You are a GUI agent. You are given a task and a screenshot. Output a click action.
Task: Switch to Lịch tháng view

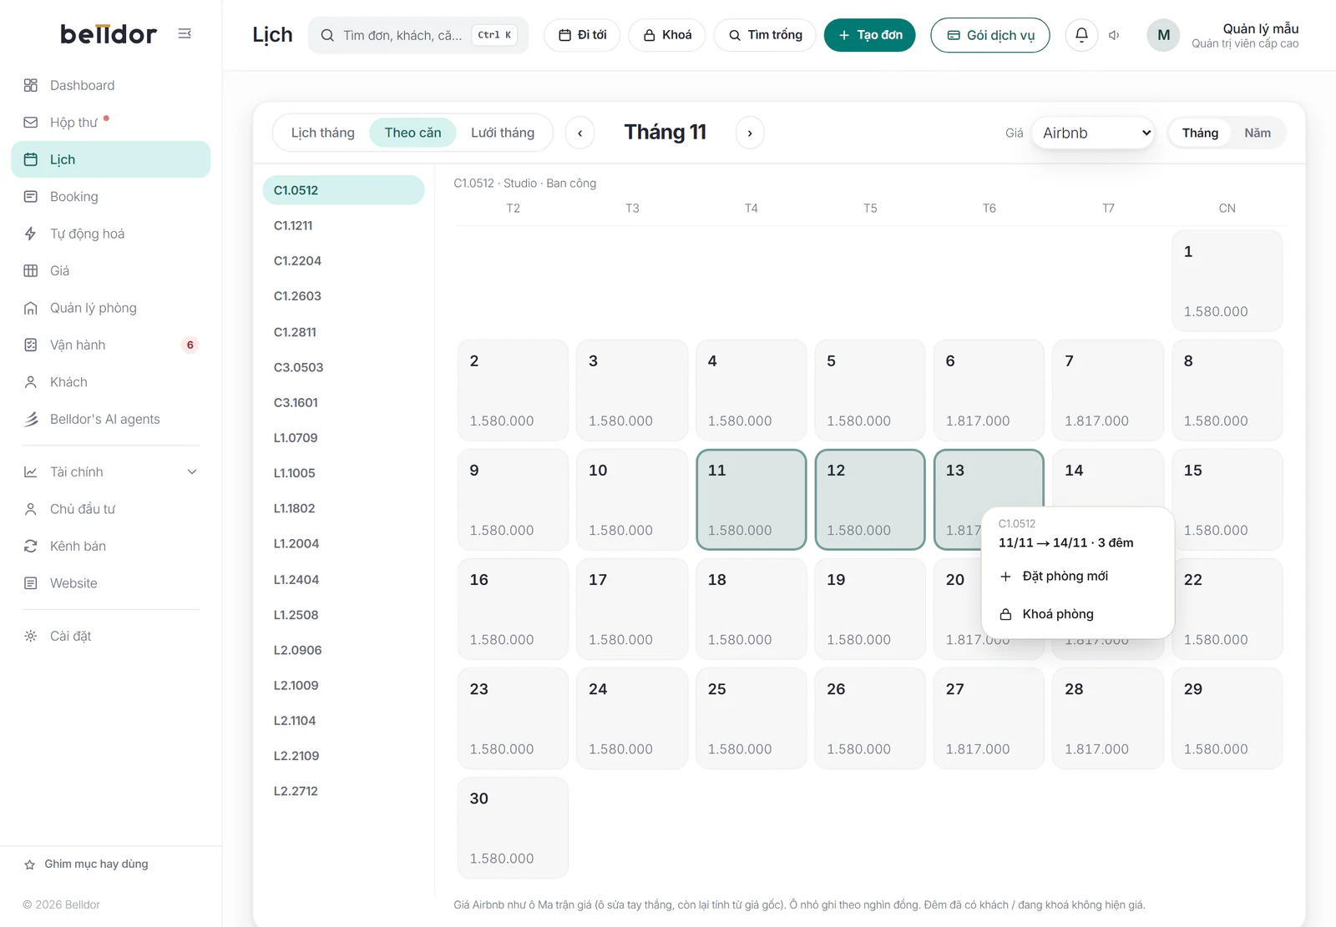pyautogui.click(x=322, y=133)
